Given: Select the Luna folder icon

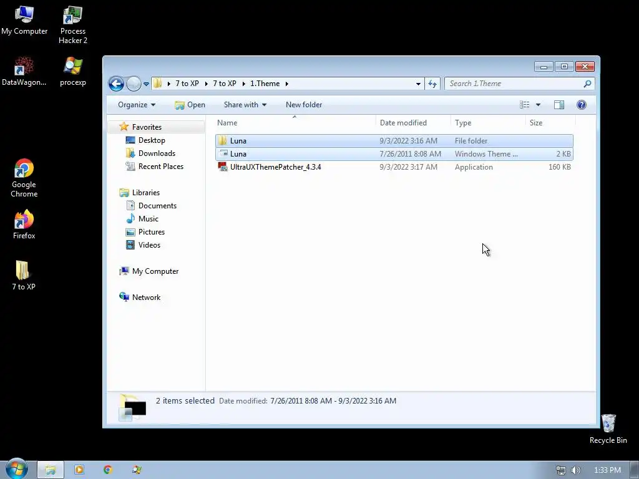Looking at the screenshot, I should [x=223, y=141].
